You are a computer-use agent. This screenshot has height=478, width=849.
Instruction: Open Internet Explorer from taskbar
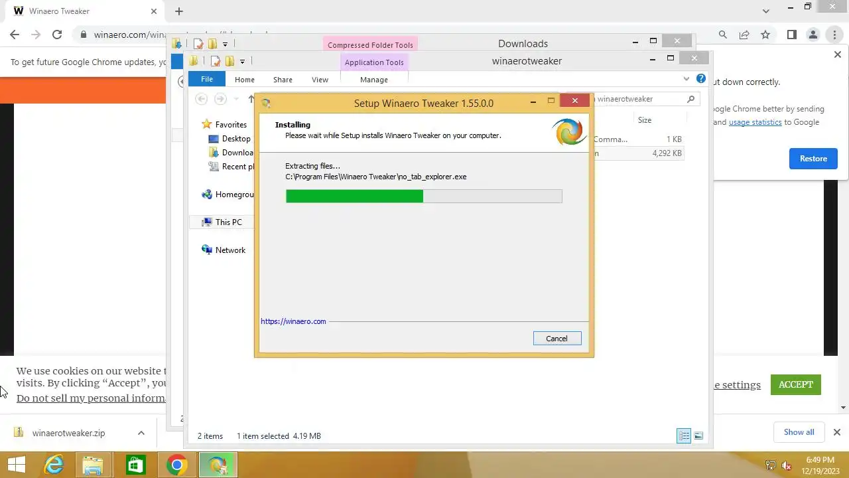pos(54,465)
